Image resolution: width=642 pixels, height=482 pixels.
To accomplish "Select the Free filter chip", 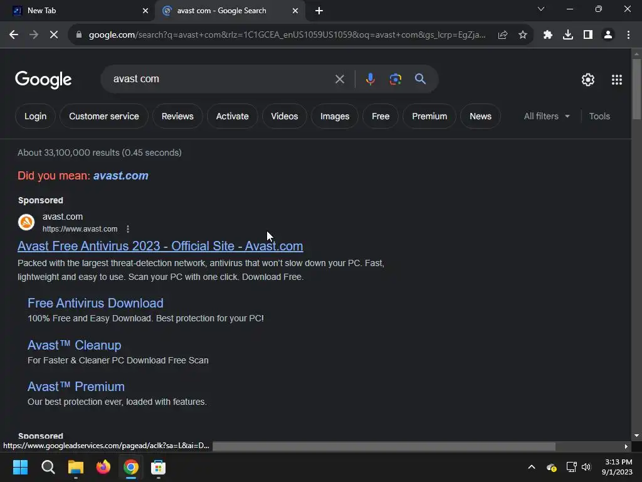I will point(381,116).
